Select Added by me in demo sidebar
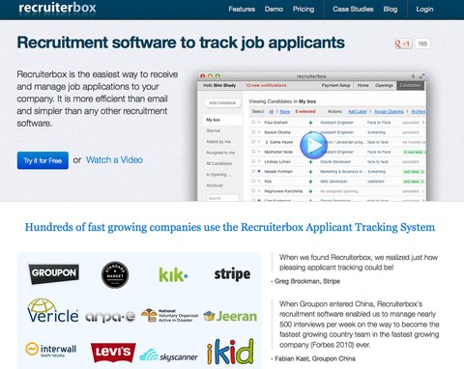The height and width of the screenshot is (369, 464). 218,142
